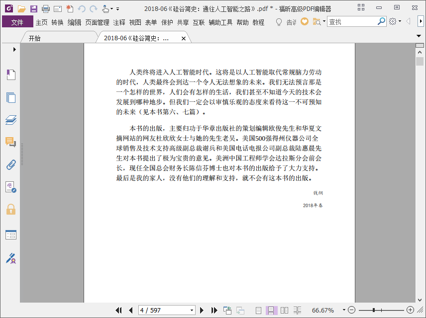426x318 pixels.
Task: Print the document using printer icon
Action: 46,9
